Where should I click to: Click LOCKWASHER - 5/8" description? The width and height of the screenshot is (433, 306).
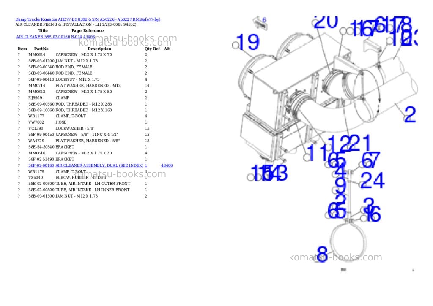(x=75, y=128)
